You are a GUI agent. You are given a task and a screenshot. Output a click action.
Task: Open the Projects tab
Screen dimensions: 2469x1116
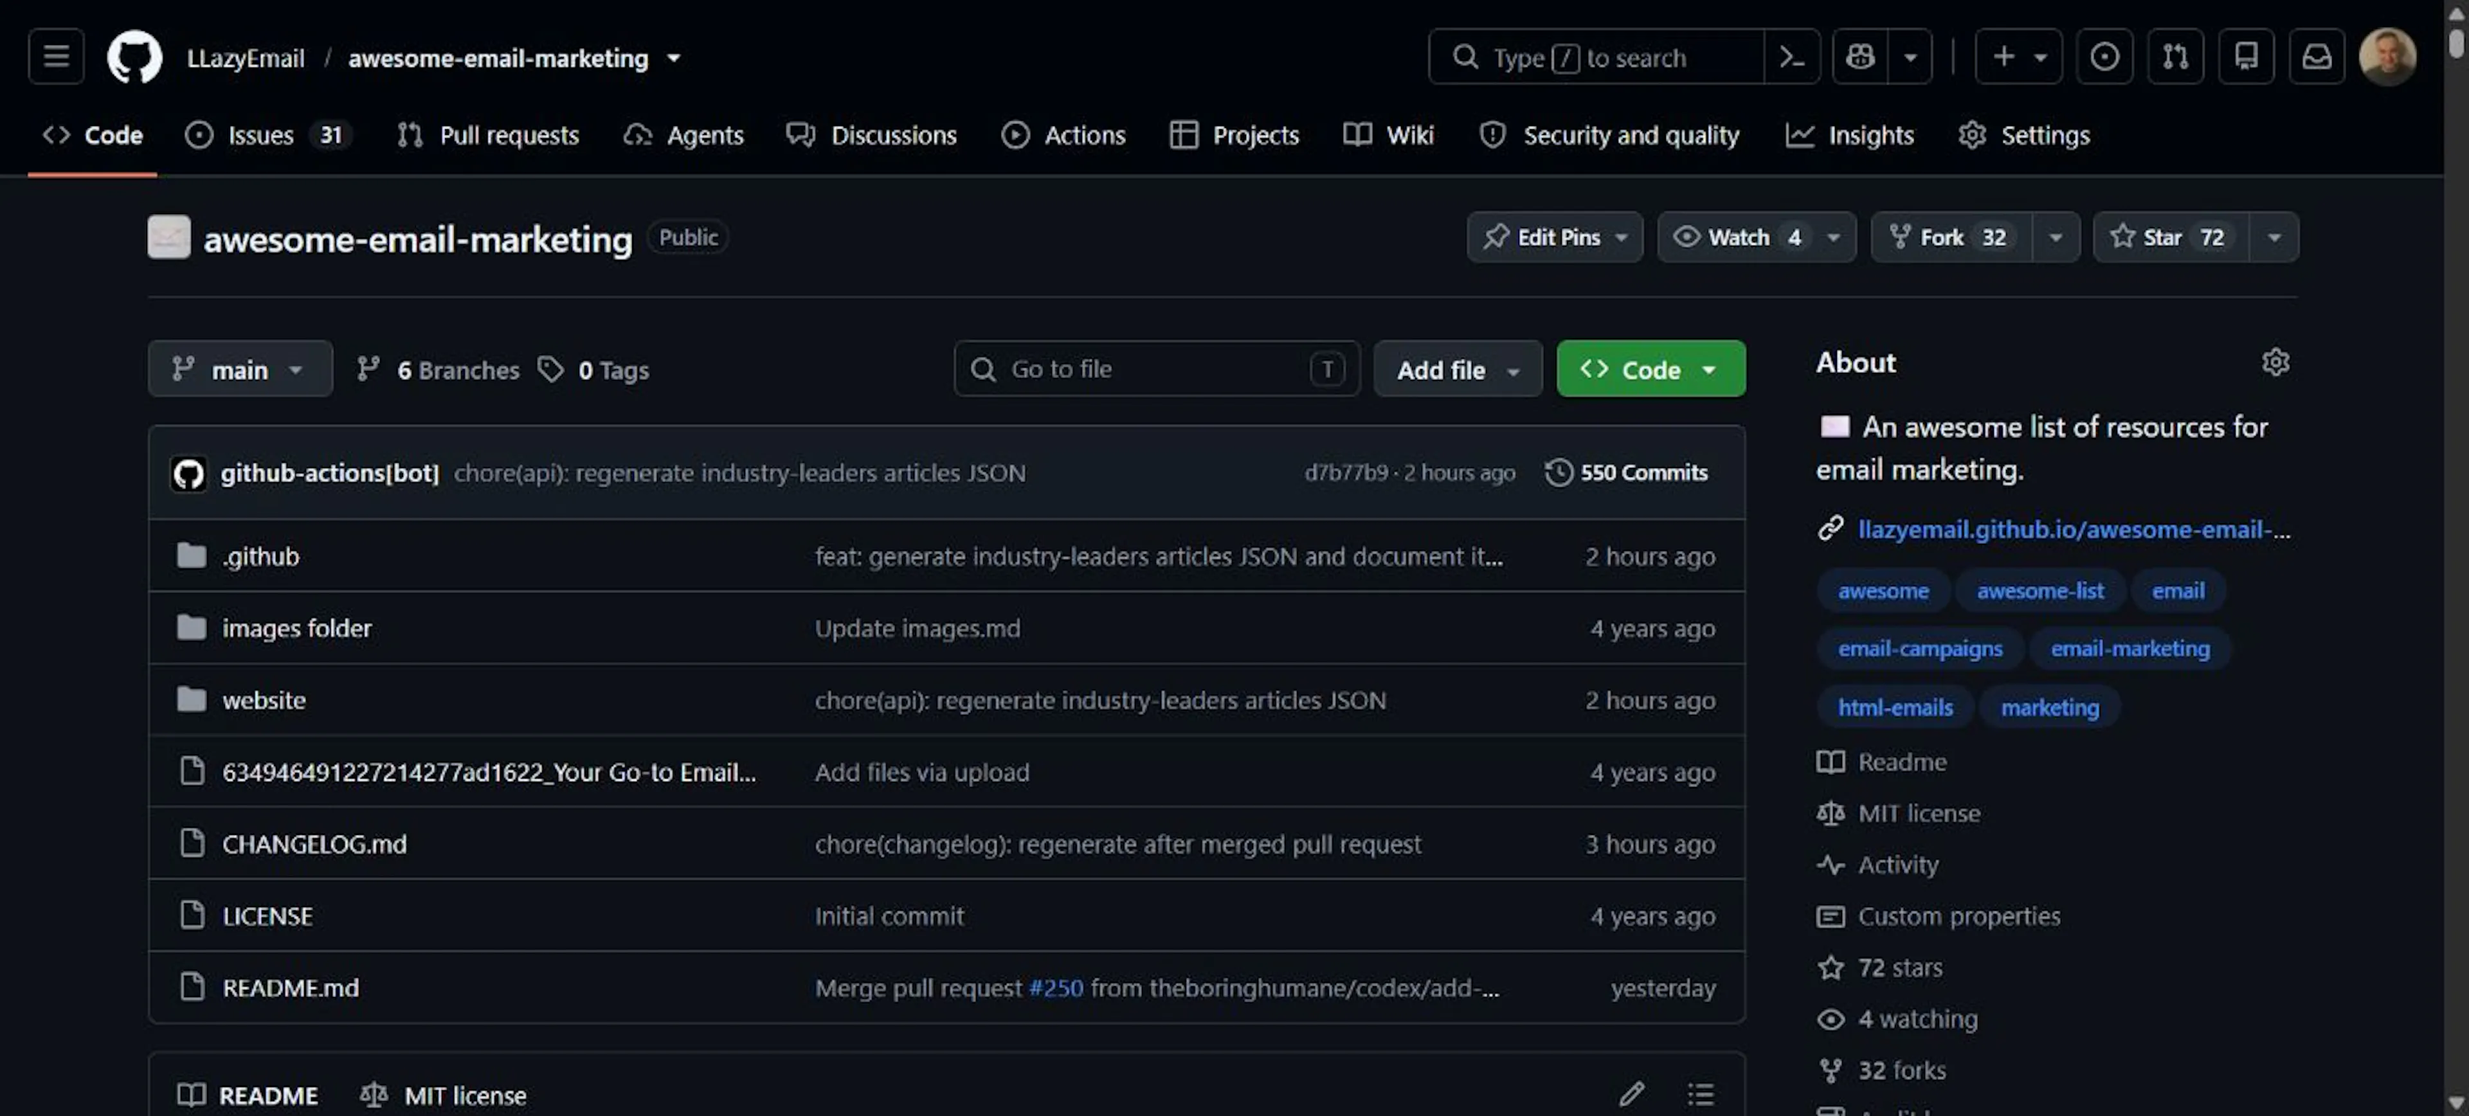(1234, 135)
